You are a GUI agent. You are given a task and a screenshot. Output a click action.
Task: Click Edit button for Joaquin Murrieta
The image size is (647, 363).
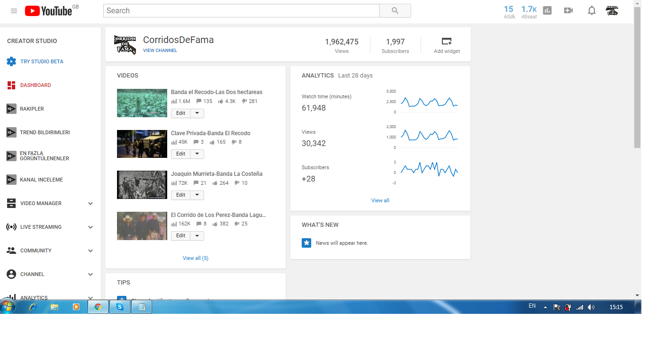click(180, 195)
